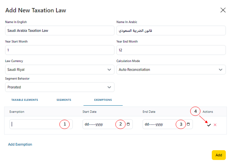The image size is (233, 161).
Task: Cancel exemption row with red X icon
Action: click(x=215, y=125)
